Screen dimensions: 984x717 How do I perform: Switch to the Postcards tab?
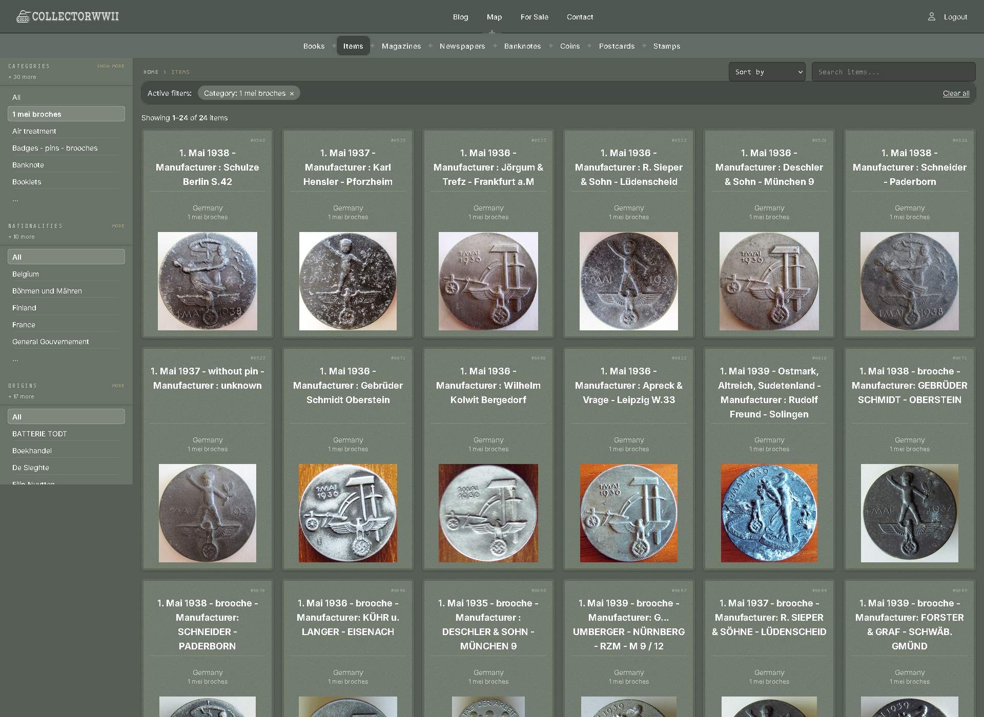point(617,46)
